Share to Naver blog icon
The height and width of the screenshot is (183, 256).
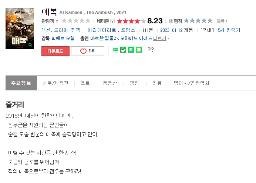click(115, 50)
